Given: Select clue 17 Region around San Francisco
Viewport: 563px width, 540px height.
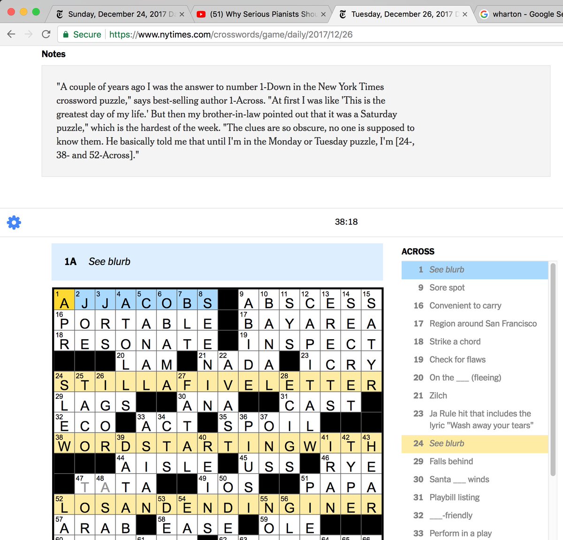Looking at the screenshot, I should tap(475, 324).
